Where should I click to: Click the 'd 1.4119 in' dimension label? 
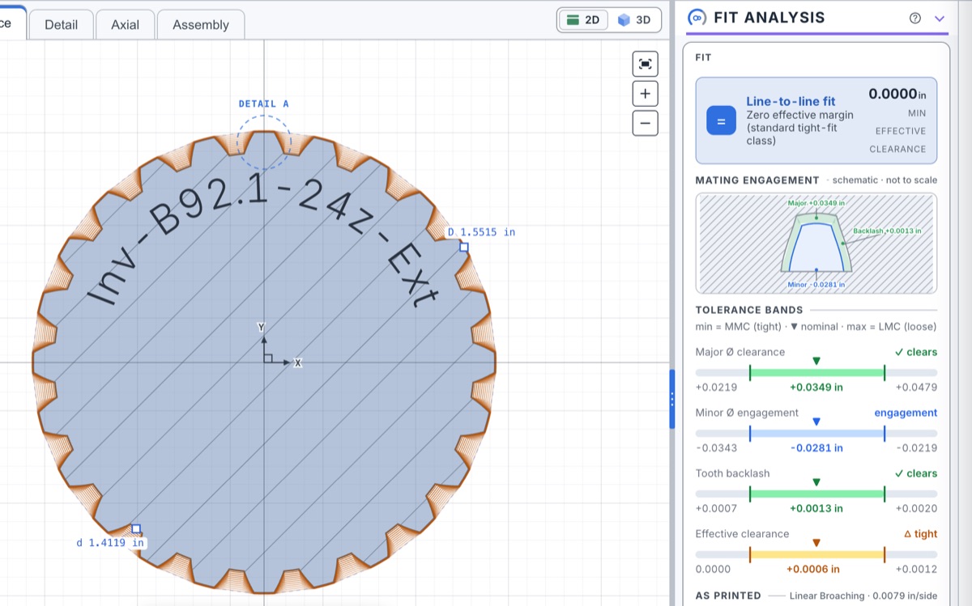tap(110, 543)
